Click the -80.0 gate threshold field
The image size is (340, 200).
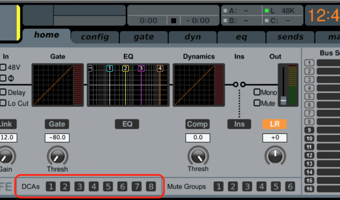pyautogui.click(x=57, y=137)
